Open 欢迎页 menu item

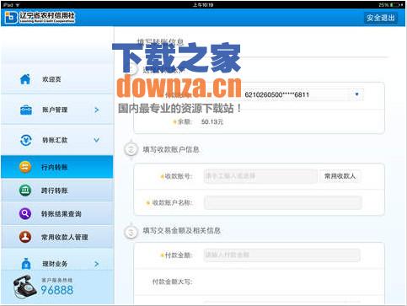pyautogui.click(x=57, y=79)
